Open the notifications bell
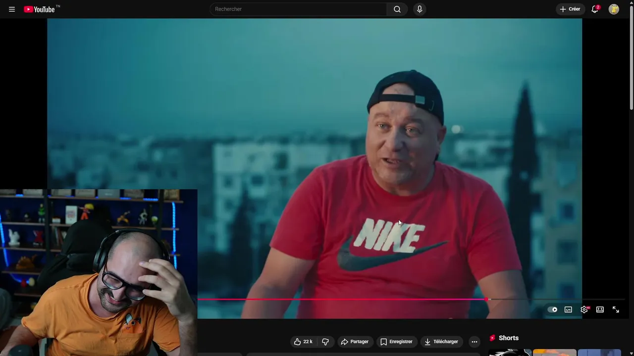This screenshot has width=634, height=356. [595, 9]
